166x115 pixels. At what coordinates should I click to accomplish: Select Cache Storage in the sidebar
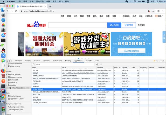tap(16, 96)
